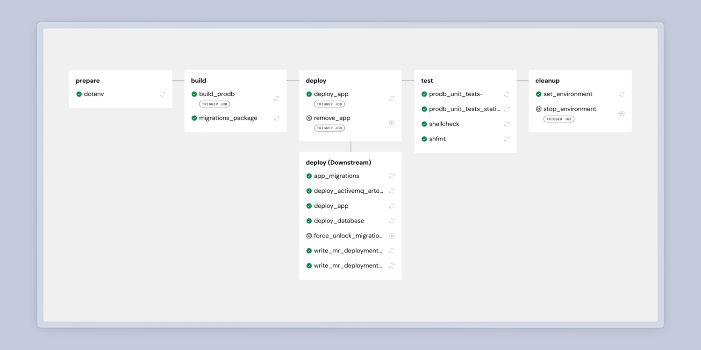Play the stop_environment manual job

(622, 113)
